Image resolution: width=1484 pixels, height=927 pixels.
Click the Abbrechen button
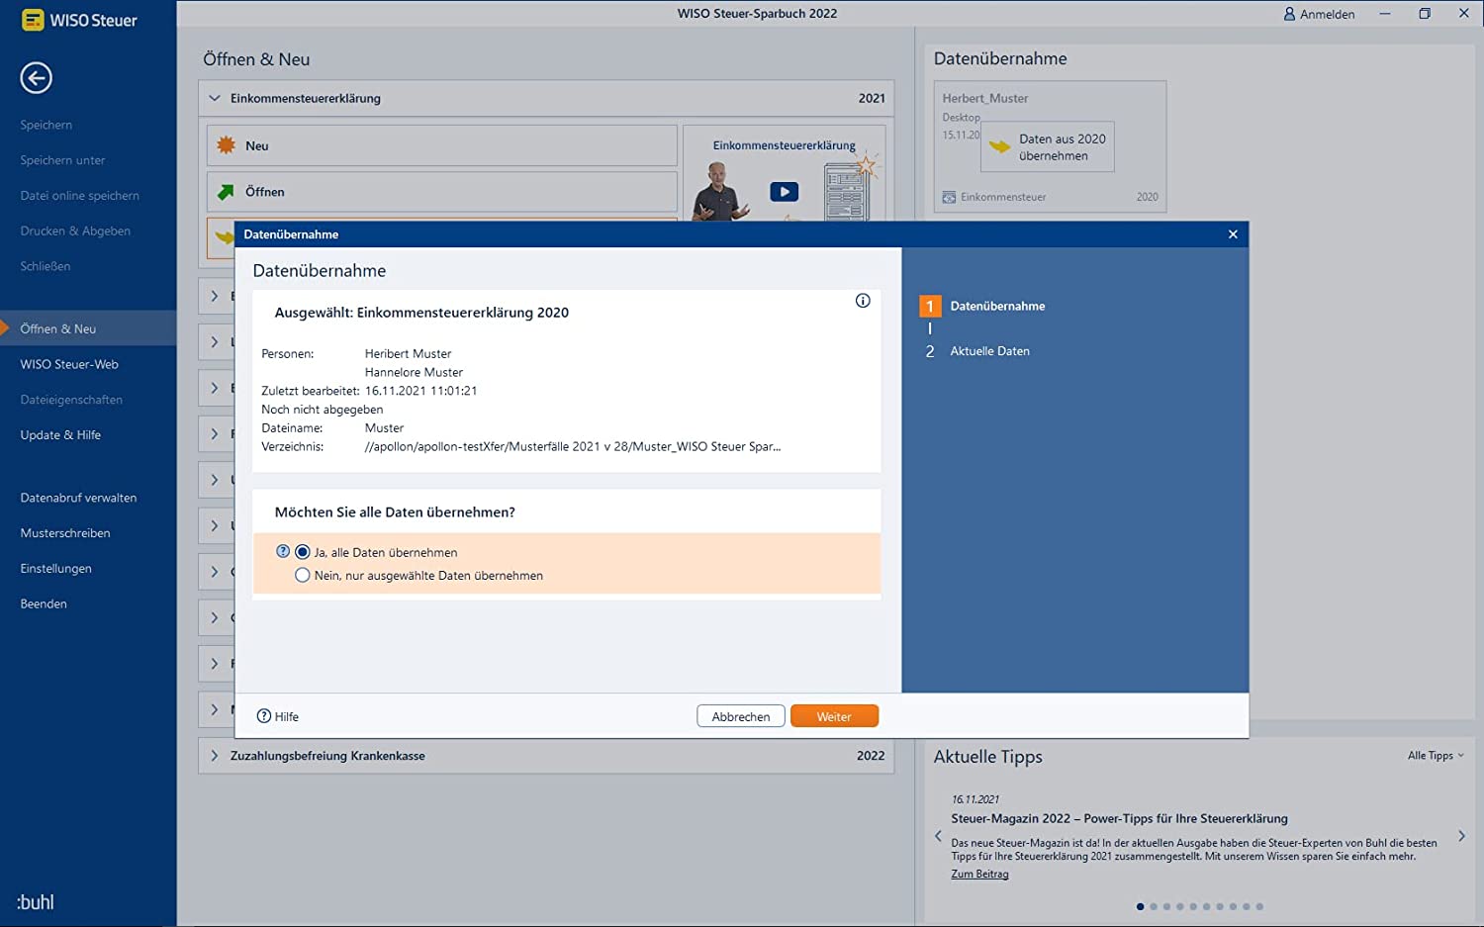pos(740,716)
